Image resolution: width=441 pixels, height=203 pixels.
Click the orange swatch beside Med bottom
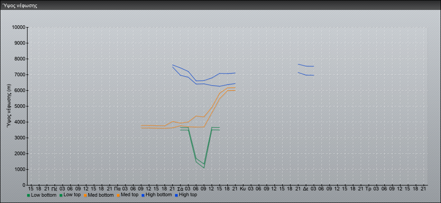pos(85,195)
